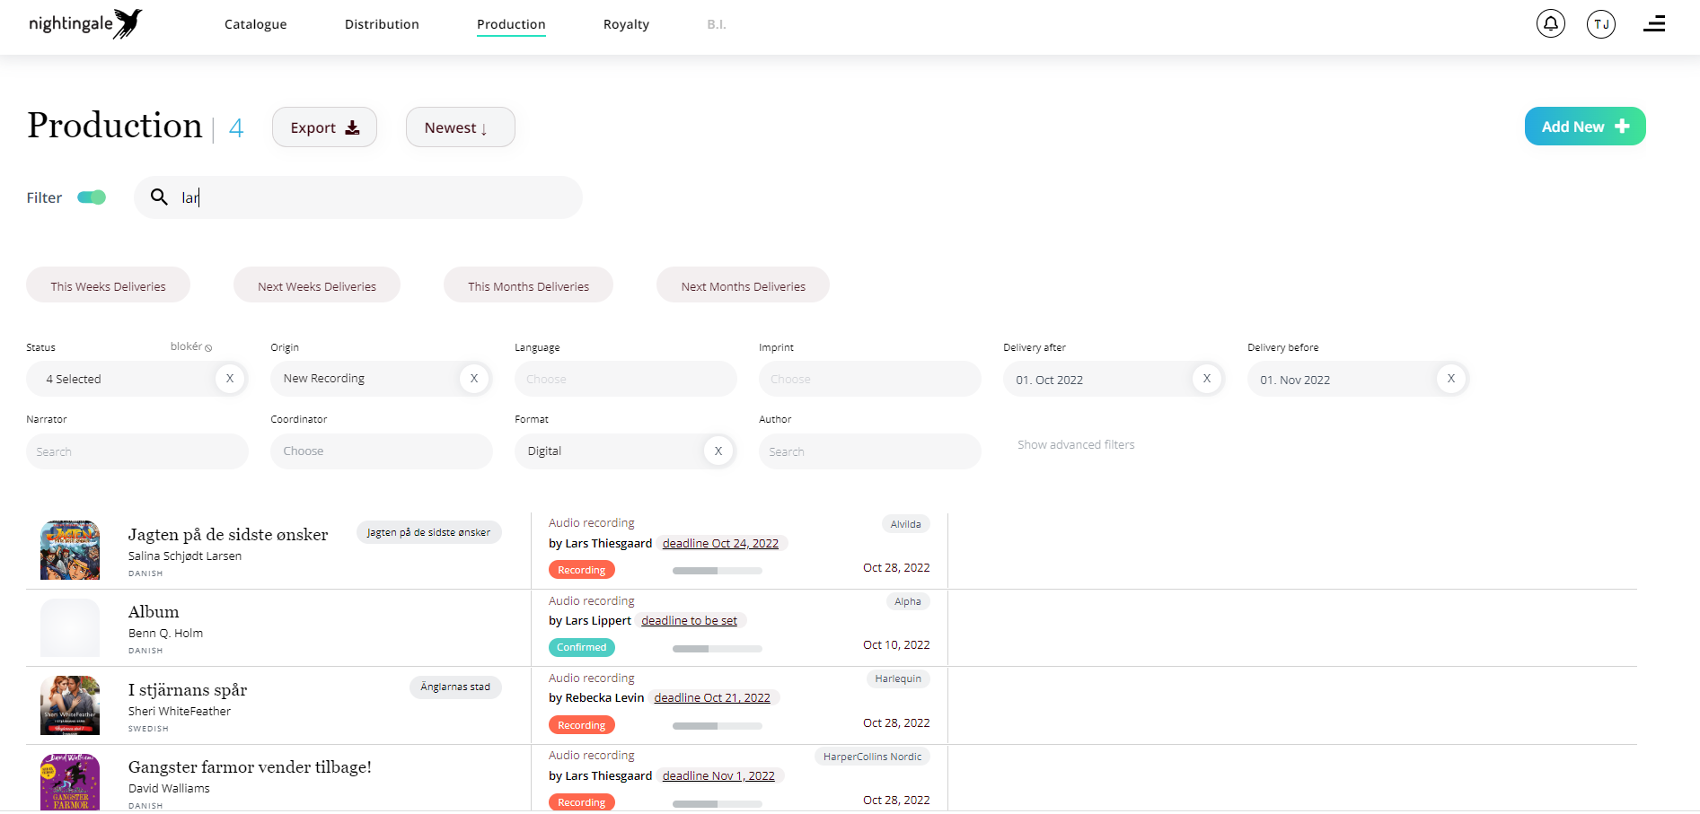
Task: Clear the Status filter selection
Action: coord(230,379)
